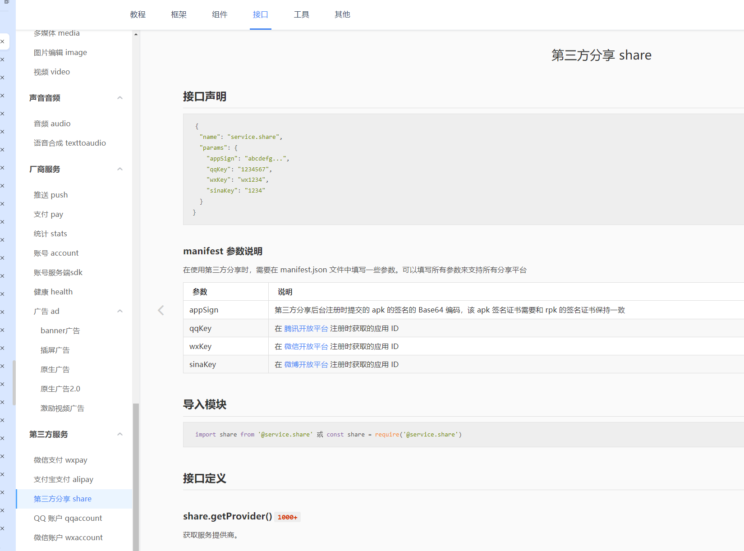The height and width of the screenshot is (551, 744).
Task: Open 账号服务端sdk page
Action: (58, 272)
